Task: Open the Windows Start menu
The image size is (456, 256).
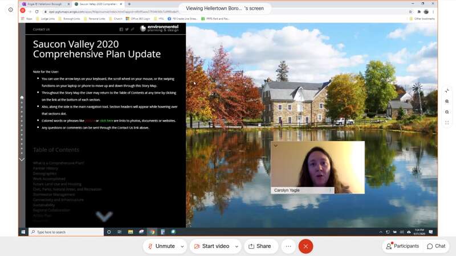Action: pyautogui.click(x=23, y=232)
